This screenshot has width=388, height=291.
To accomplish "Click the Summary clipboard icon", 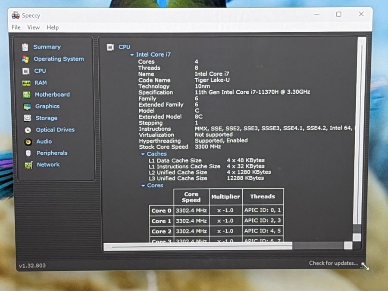I will pos(25,47).
